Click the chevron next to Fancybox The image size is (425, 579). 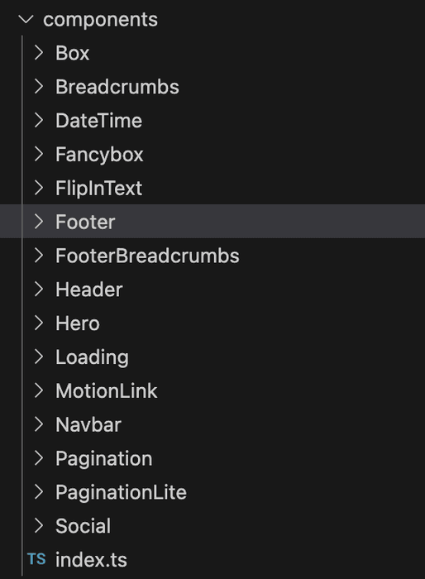point(38,154)
